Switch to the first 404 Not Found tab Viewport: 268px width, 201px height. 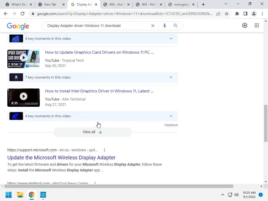[x=116, y=4]
